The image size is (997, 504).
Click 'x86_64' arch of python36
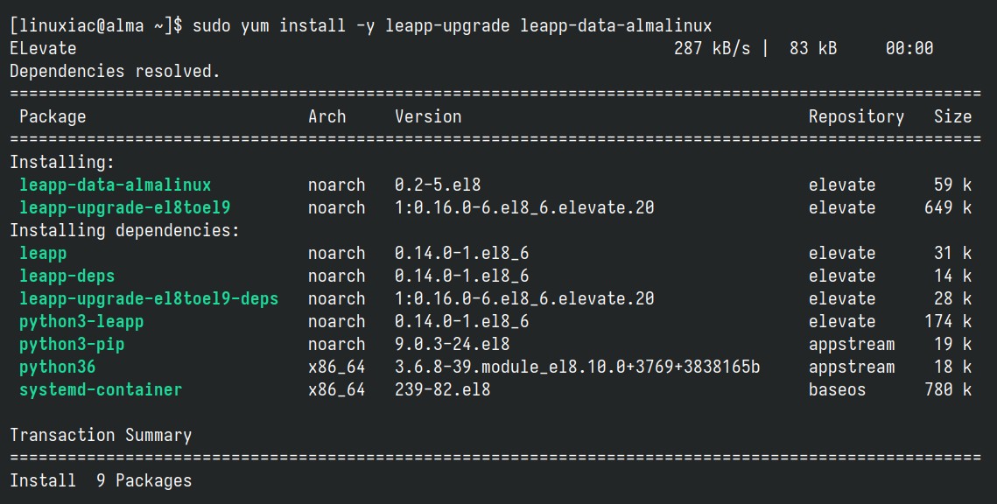click(x=336, y=367)
